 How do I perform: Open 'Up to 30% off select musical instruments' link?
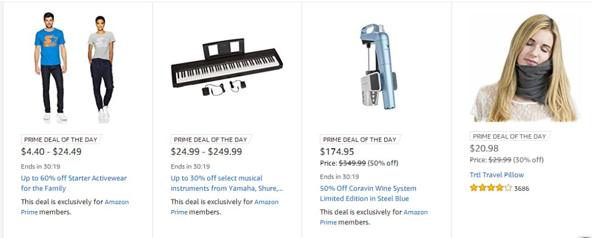pyautogui.click(x=226, y=183)
